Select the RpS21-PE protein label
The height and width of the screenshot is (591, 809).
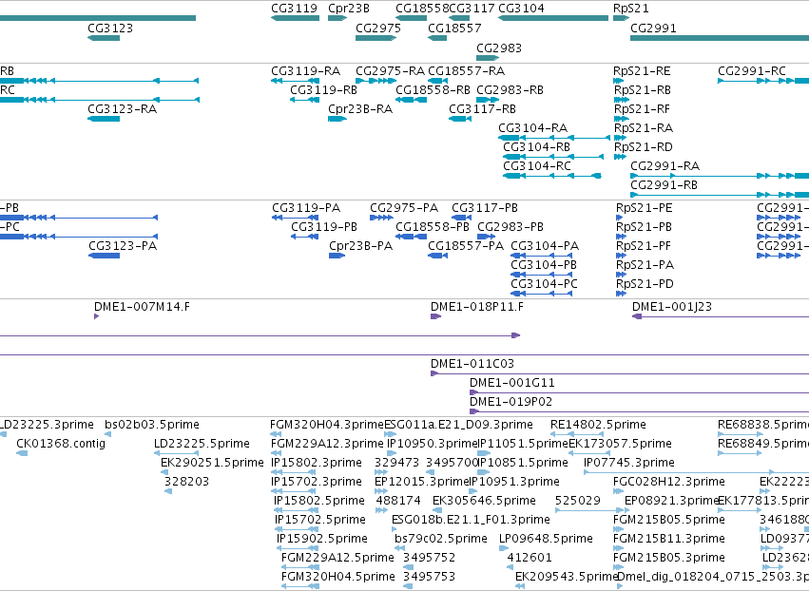click(645, 208)
